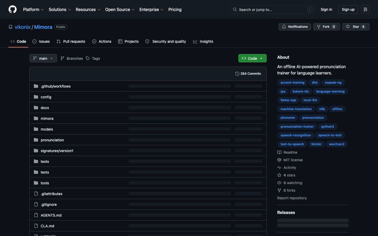Open the llama-cpp topic tag
The image size is (378, 236).
pos(288,100)
